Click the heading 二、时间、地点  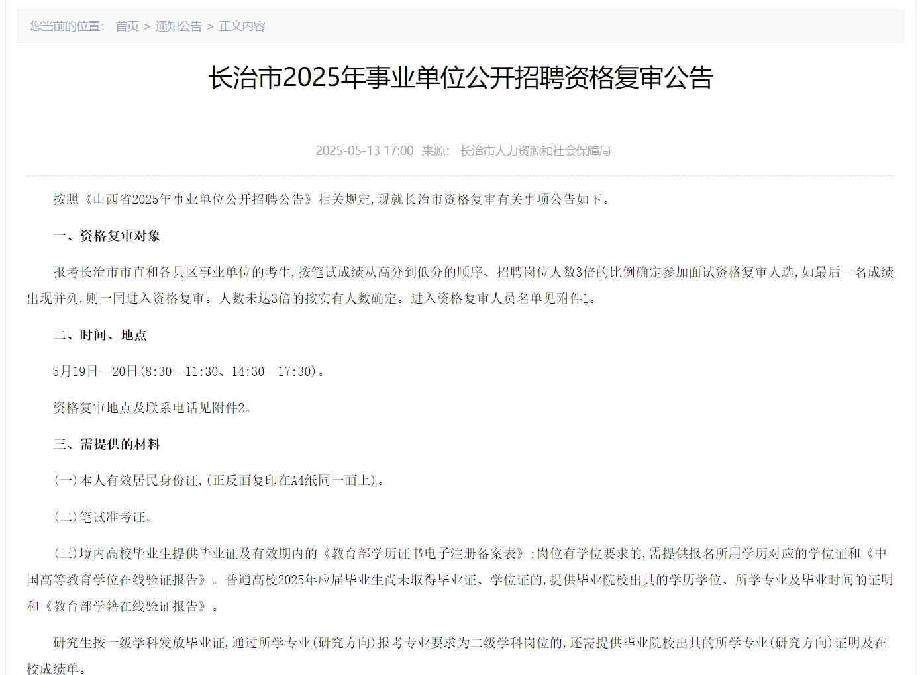(x=100, y=336)
